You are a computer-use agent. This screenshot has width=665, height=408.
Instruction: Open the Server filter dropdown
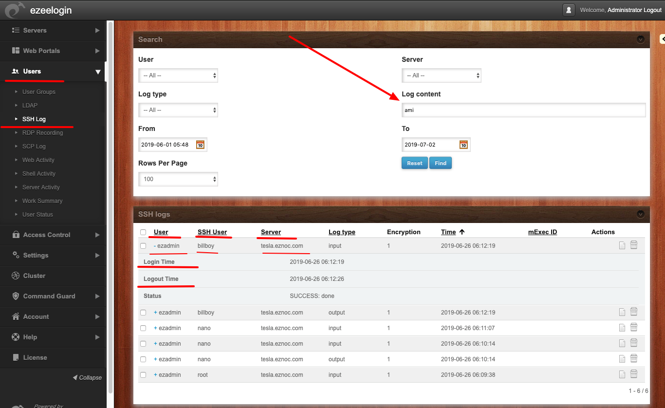[442, 75]
